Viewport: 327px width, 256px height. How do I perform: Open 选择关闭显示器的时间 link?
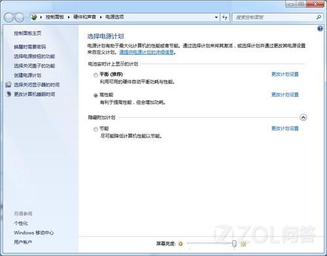37,84
